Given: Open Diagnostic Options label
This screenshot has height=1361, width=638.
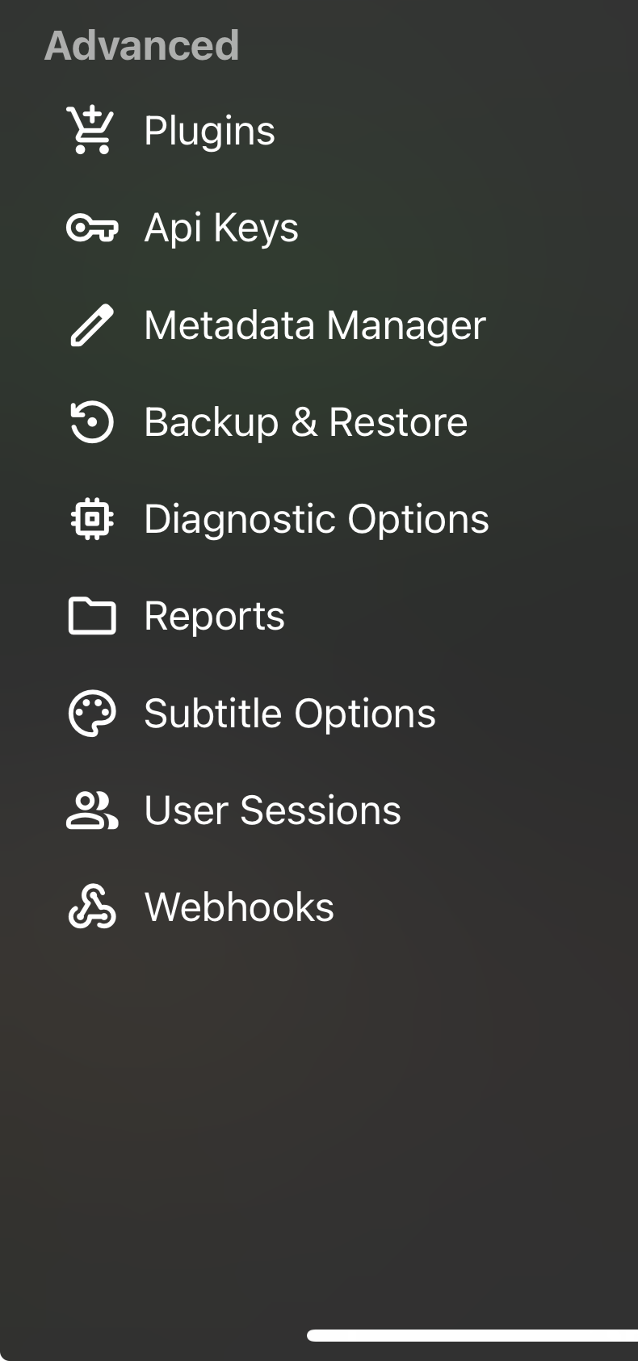Looking at the screenshot, I should (x=317, y=519).
